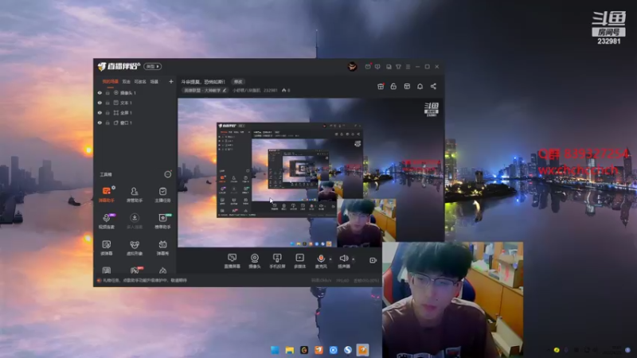The image size is (637, 358).
Task: Toggle the lock on the 摄像头 1 layer
Action: click(x=107, y=93)
